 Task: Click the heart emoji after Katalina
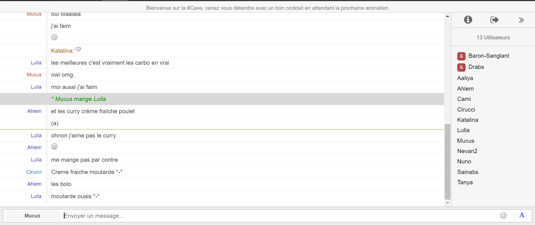(78, 49)
